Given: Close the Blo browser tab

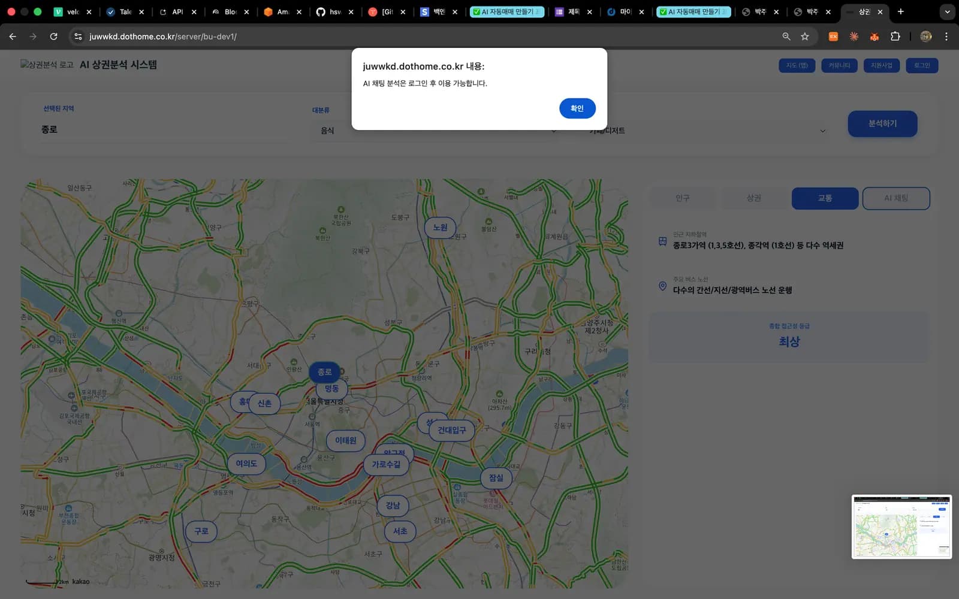Looking at the screenshot, I should point(246,12).
